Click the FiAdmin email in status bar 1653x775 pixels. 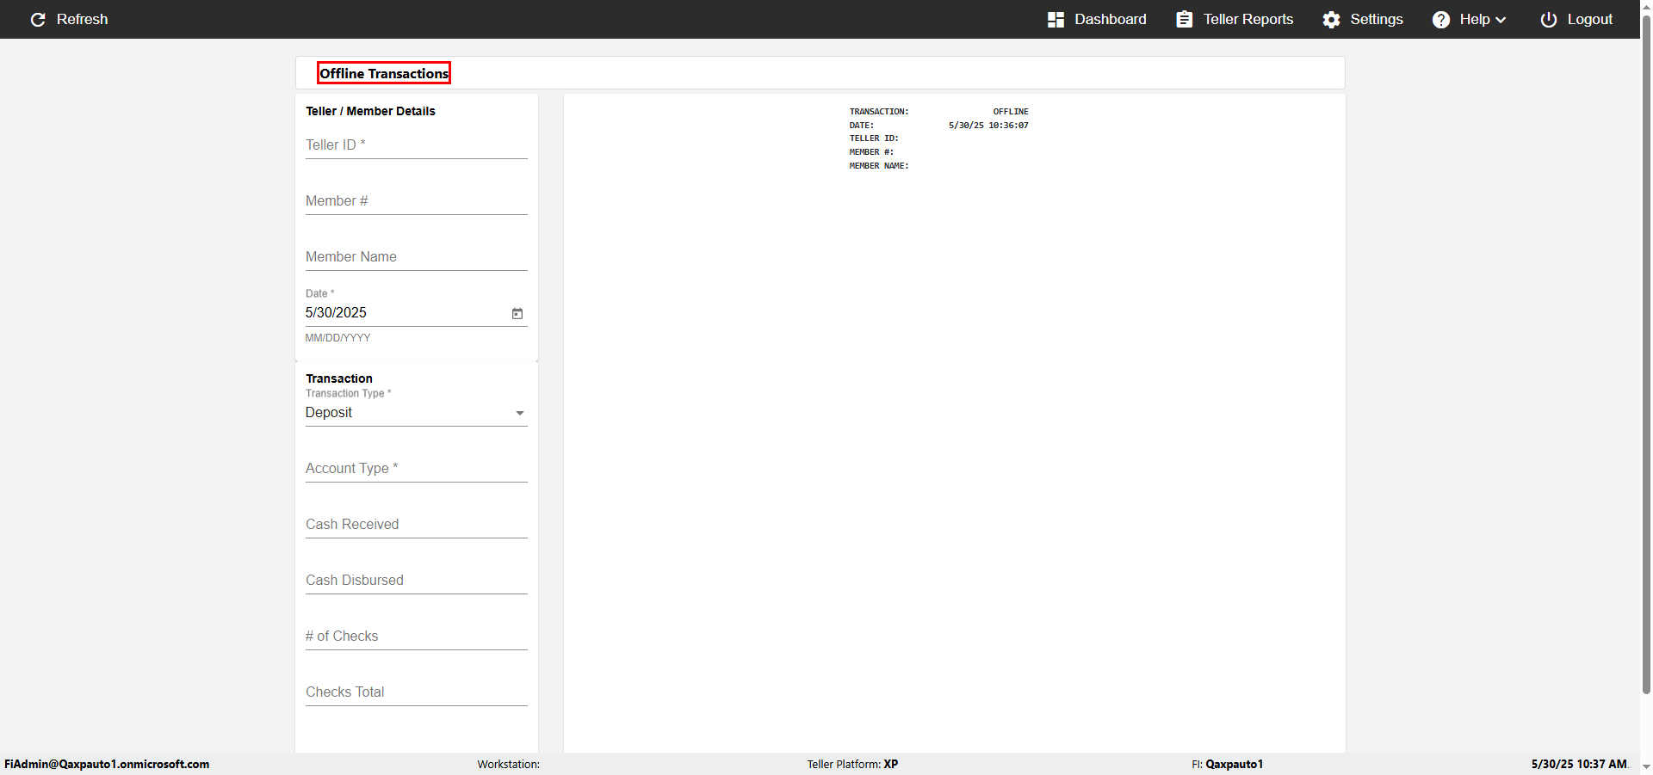tap(107, 764)
